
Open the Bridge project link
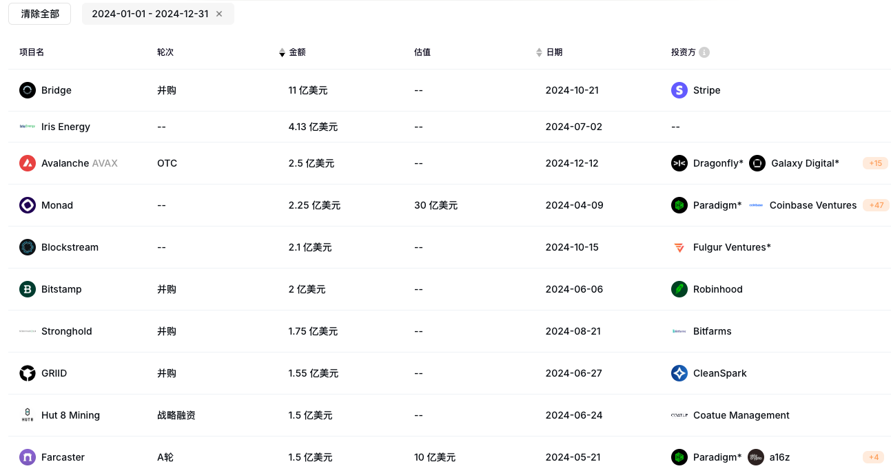click(x=57, y=90)
